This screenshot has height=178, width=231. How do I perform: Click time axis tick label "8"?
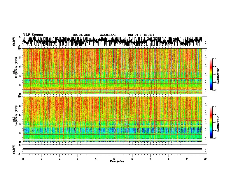[x=169, y=159]
